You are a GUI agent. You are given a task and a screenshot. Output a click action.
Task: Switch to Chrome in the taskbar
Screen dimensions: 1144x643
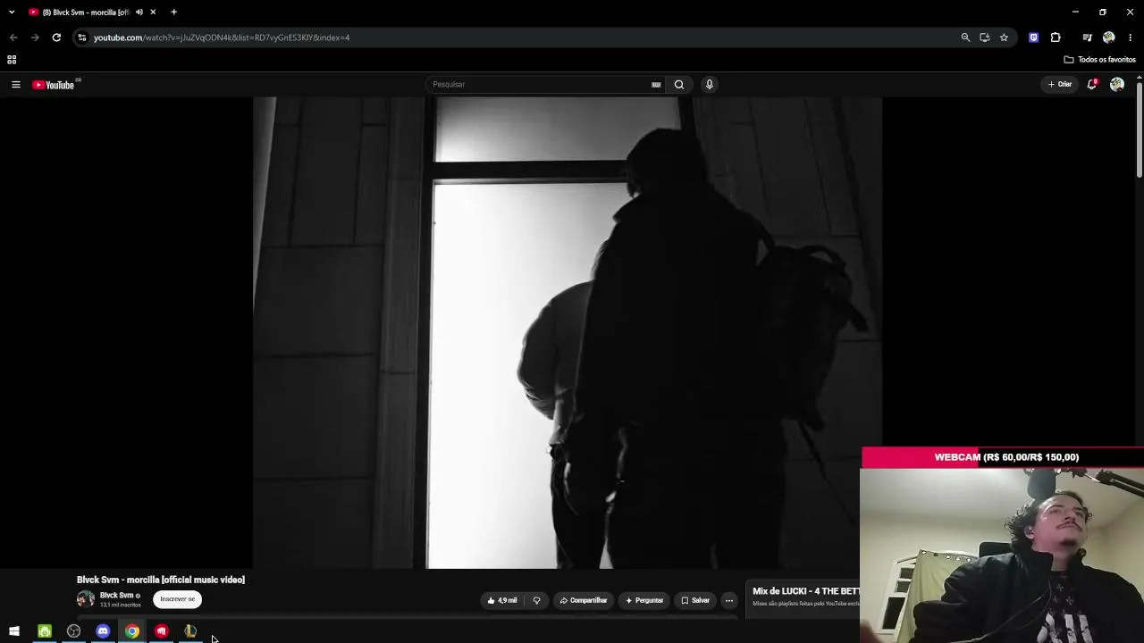[x=132, y=631]
